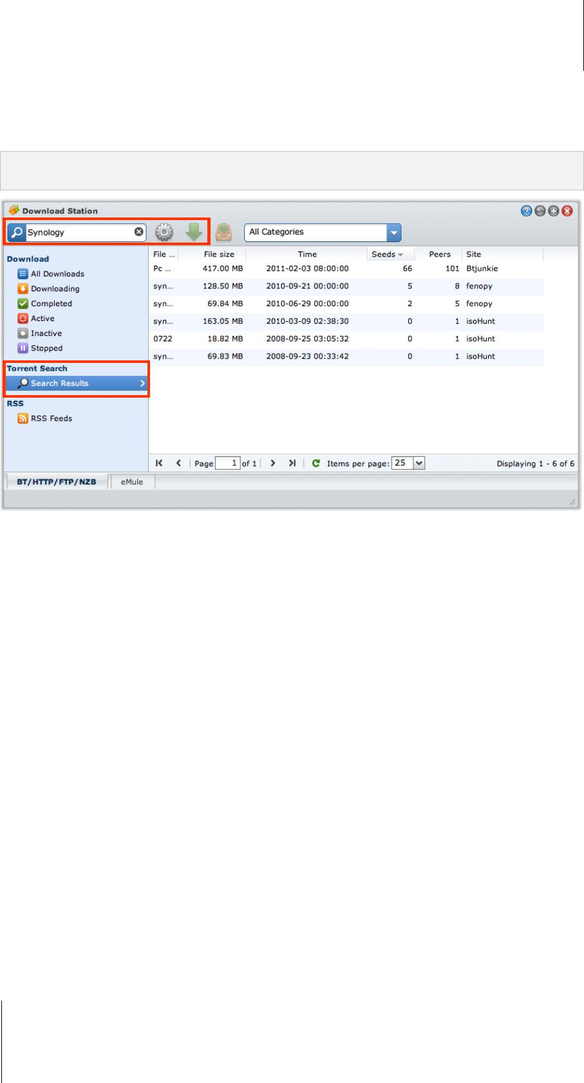Select the Btjunkie 417.00 MB result
The height and width of the screenshot is (1083, 584).
pos(347,268)
